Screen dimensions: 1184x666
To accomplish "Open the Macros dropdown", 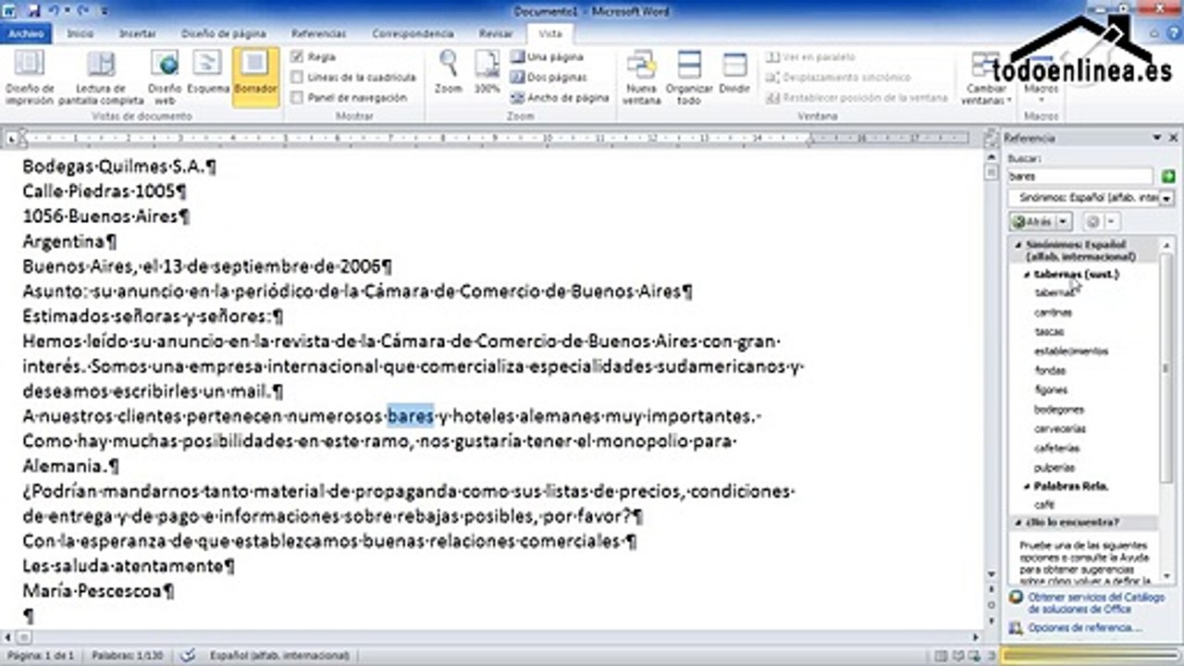I will point(1042,89).
